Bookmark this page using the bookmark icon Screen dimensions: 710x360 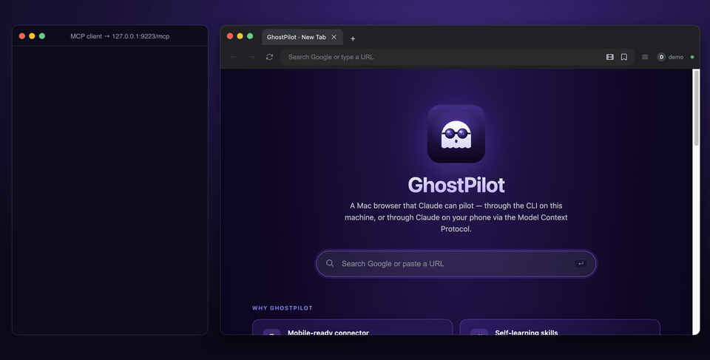pyautogui.click(x=624, y=57)
